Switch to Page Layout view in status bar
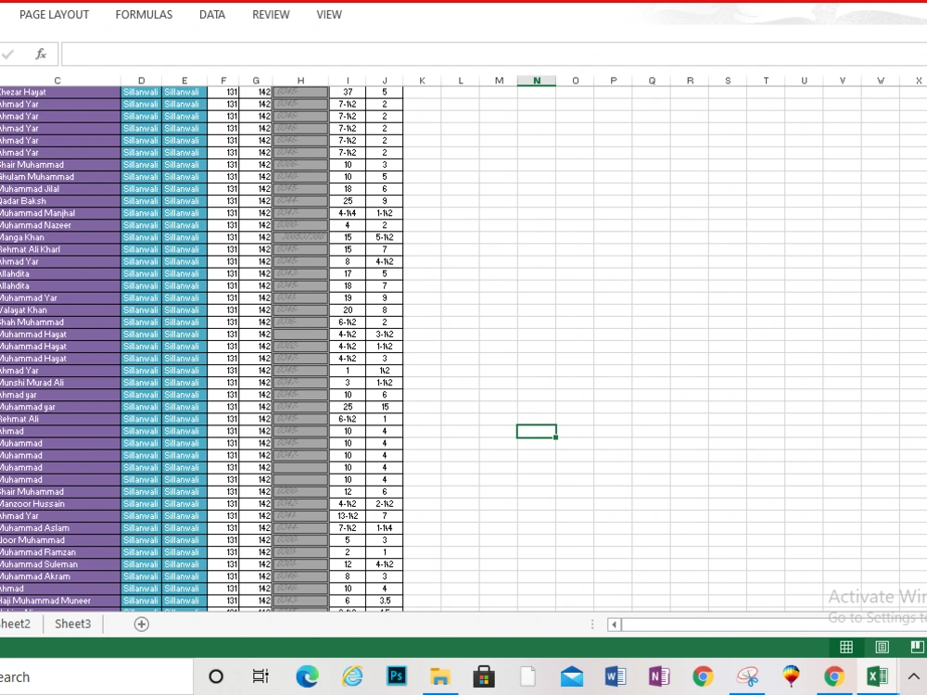Screen dimensions: 927x695 [883, 647]
